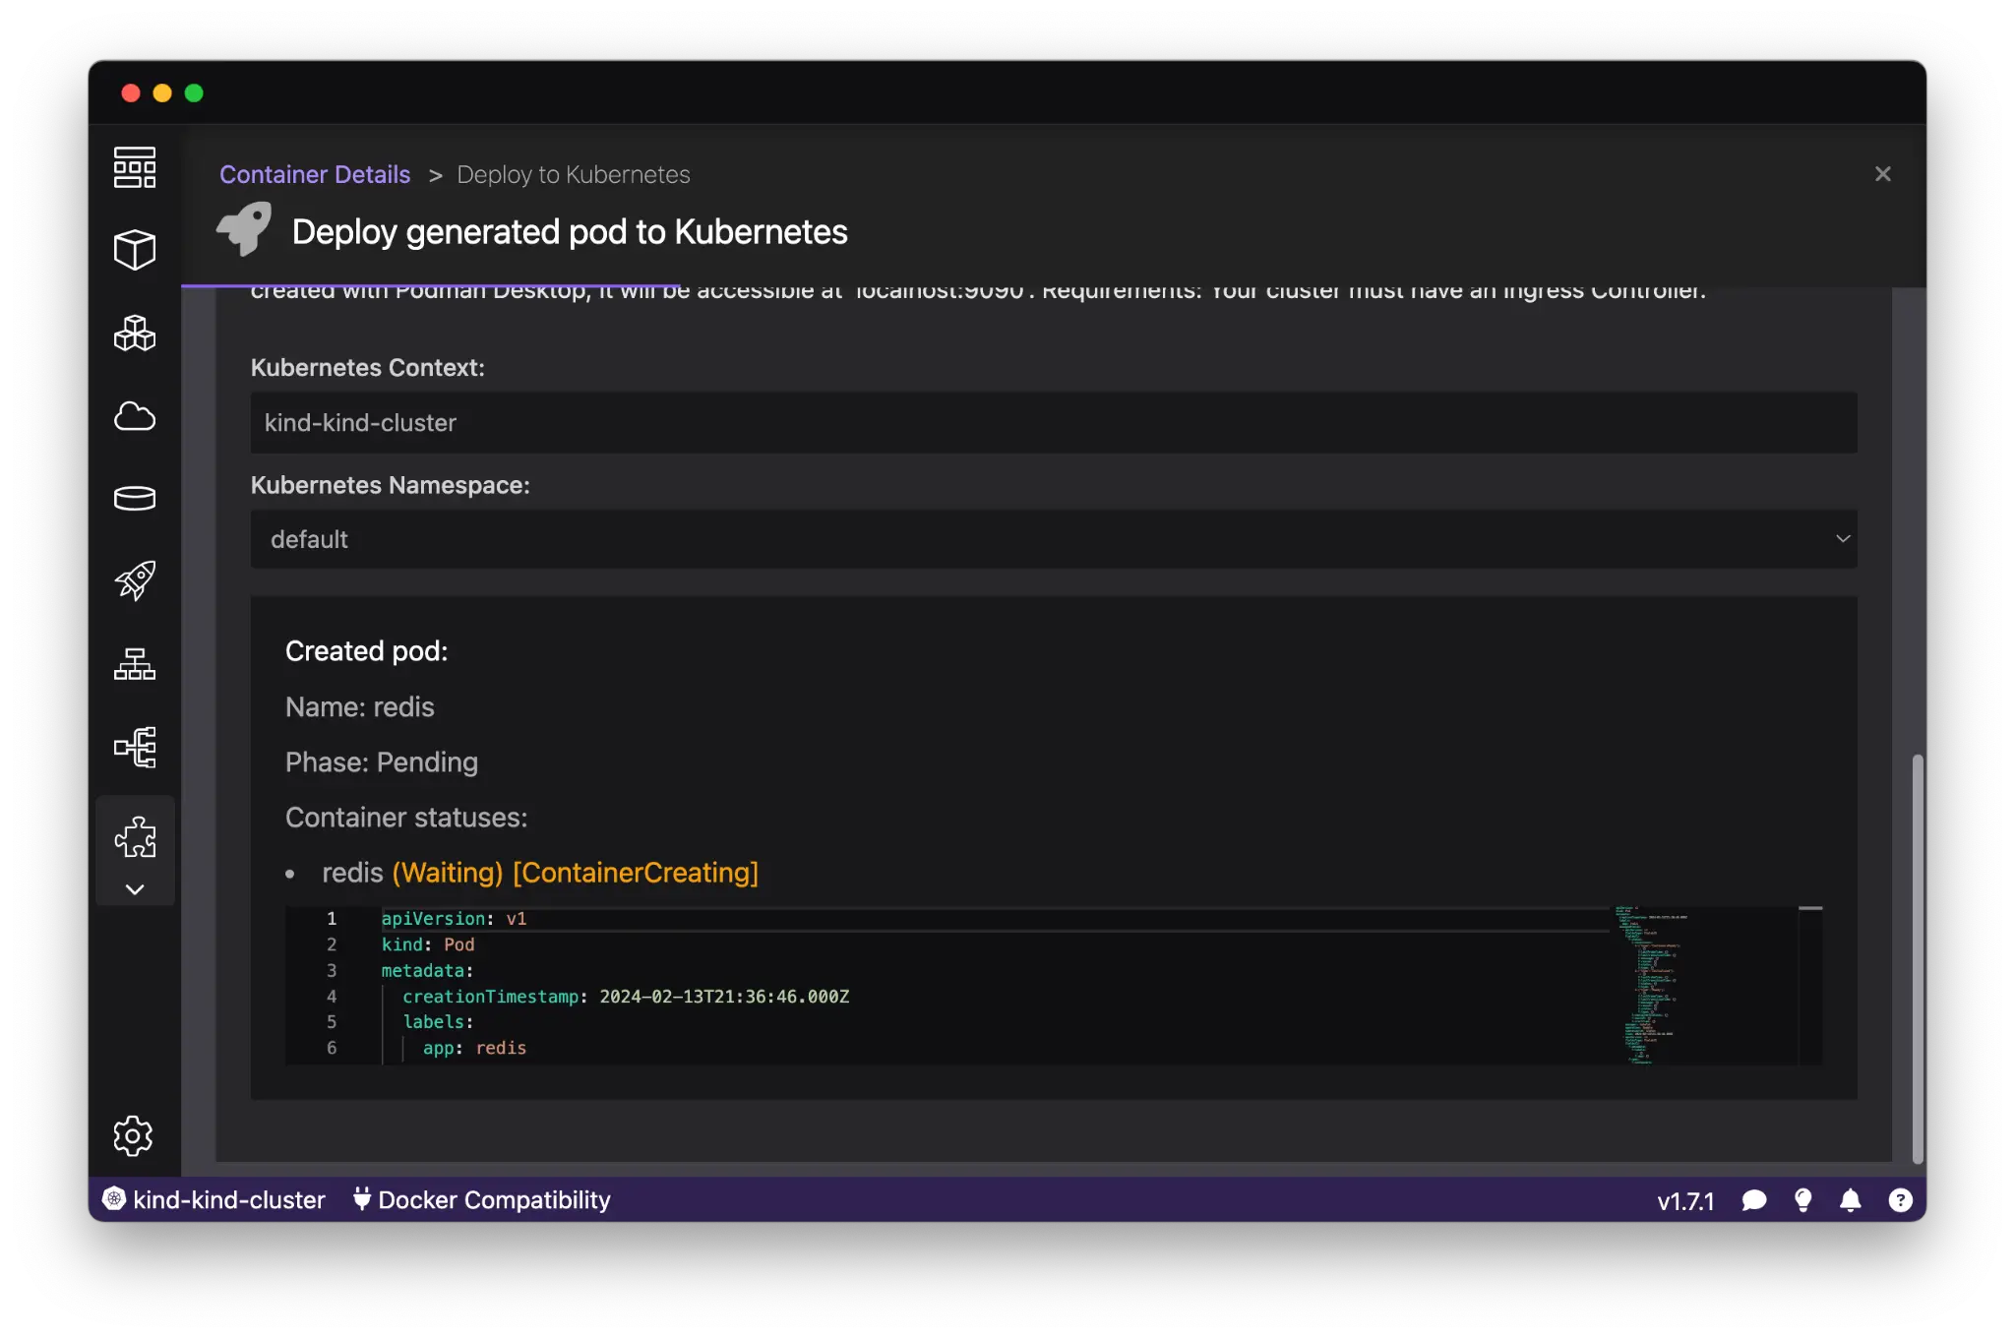Open Docker Compatibility in status bar
This screenshot has height=1339, width=2015.
[x=494, y=1200]
